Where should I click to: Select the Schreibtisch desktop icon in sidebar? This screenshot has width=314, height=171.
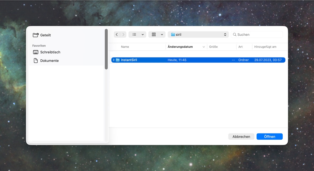point(36,52)
